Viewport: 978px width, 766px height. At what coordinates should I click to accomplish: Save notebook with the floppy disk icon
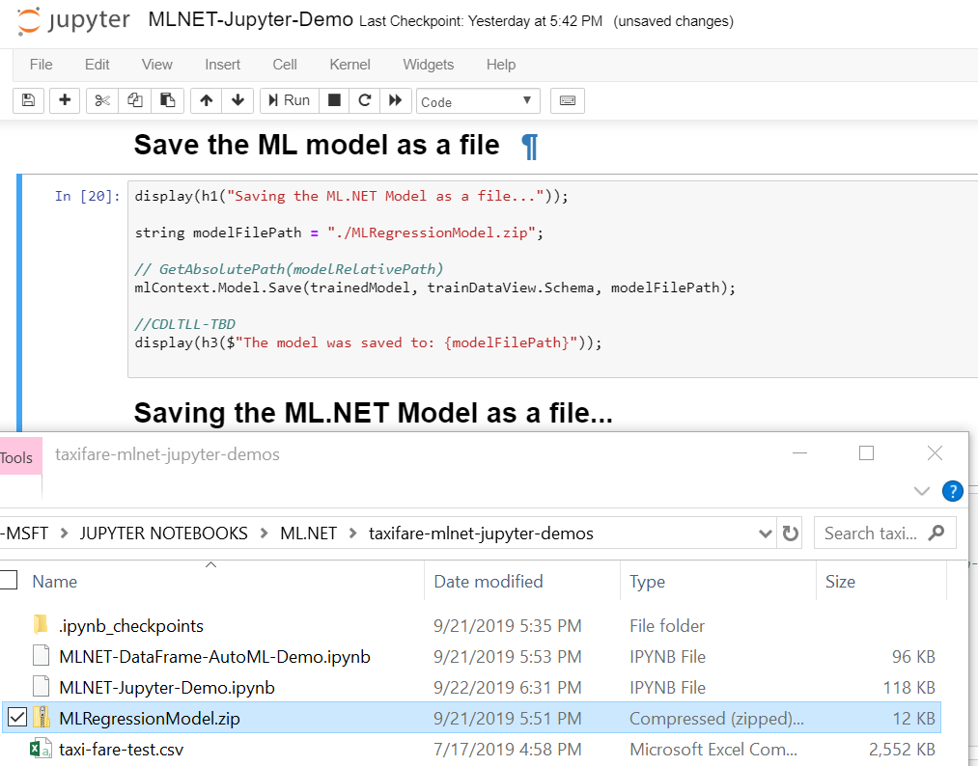[28, 100]
